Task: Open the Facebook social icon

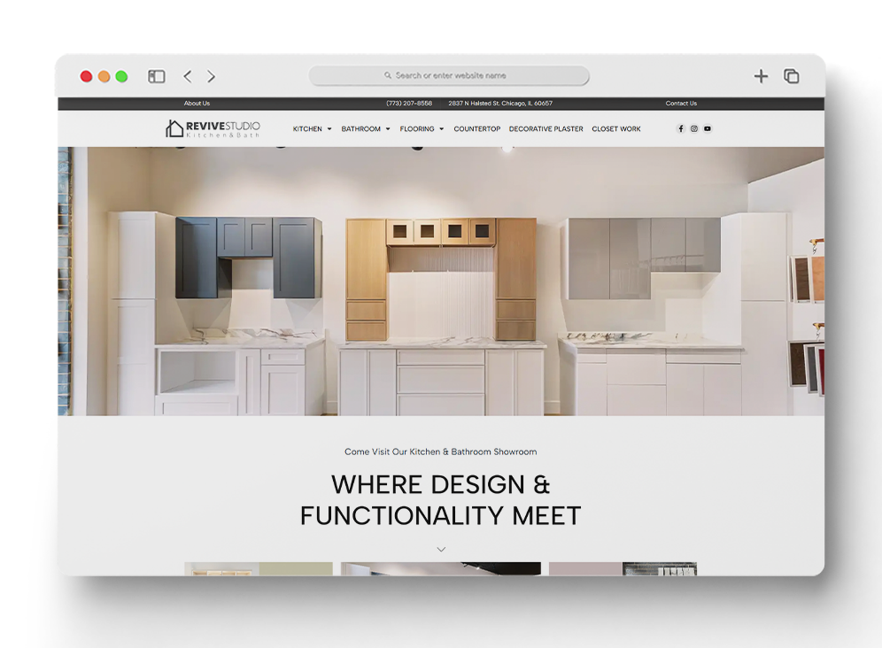Action: tap(680, 129)
